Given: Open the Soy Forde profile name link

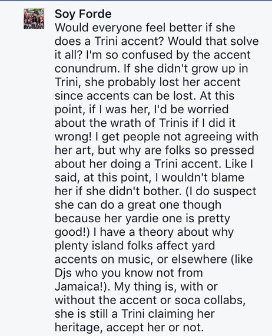Looking at the screenshot, I should pos(83,14).
